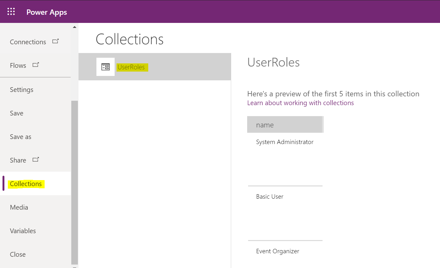The width and height of the screenshot is (440, 268).
Task: Choose Save as from the sidebar
Action: click(20, 137)
